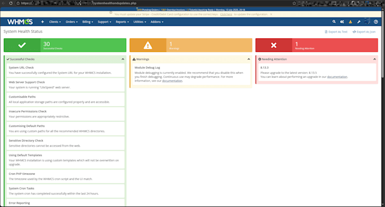
Task: Open the warning triangle alert icon in navbar
Action: click(x=350, y=22)
